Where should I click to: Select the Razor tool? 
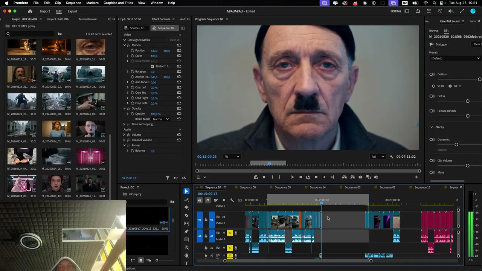186,215
